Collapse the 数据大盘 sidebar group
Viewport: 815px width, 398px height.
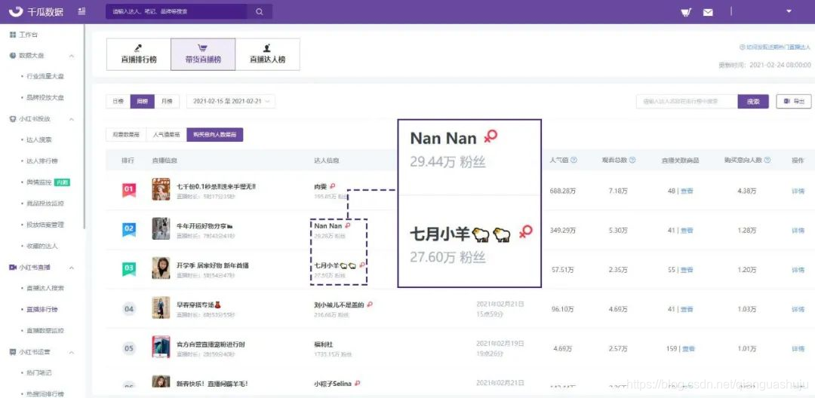(x=72, y=56)
